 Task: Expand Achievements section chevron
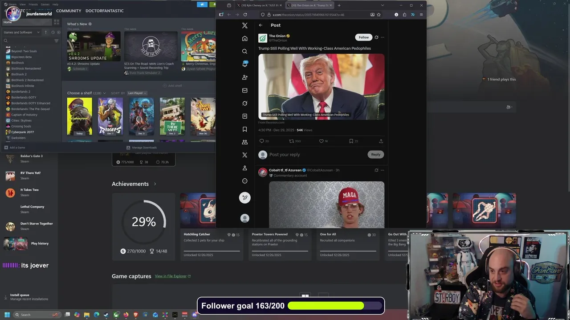coord(155,184)
